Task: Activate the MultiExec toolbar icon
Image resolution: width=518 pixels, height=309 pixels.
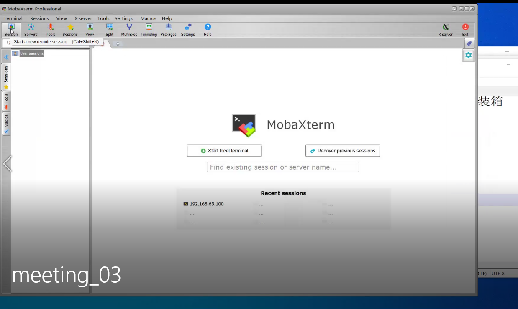Action: coord(129,30)
